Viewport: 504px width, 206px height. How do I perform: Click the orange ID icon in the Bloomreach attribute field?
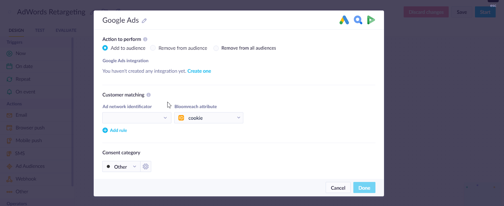181,118
